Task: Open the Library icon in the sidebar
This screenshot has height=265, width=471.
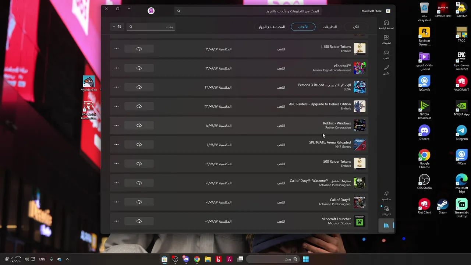Action: (386, 226)
